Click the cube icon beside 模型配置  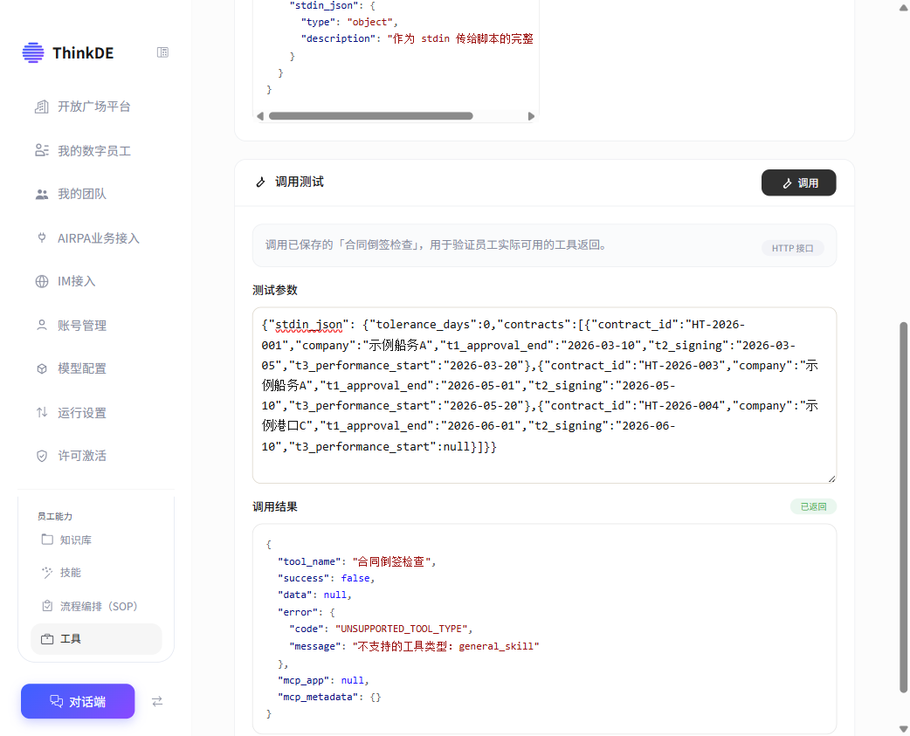(x=42, y=368)
